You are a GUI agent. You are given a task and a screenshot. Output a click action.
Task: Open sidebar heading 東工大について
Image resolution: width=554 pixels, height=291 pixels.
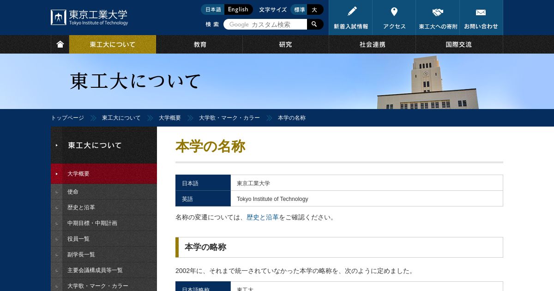click(x=104, y=145)
